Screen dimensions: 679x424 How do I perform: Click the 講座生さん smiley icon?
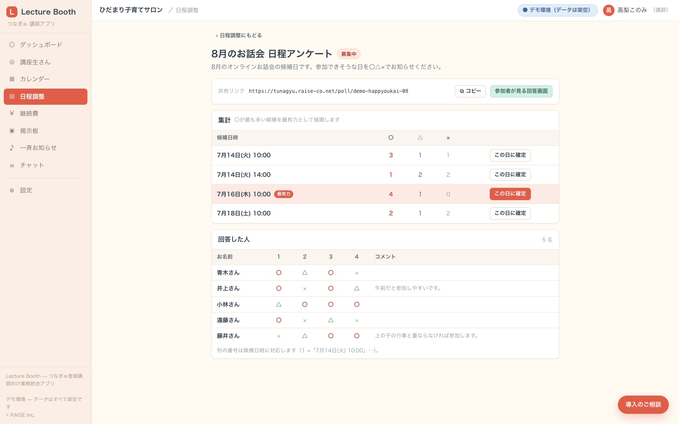(x=12, y=62)
